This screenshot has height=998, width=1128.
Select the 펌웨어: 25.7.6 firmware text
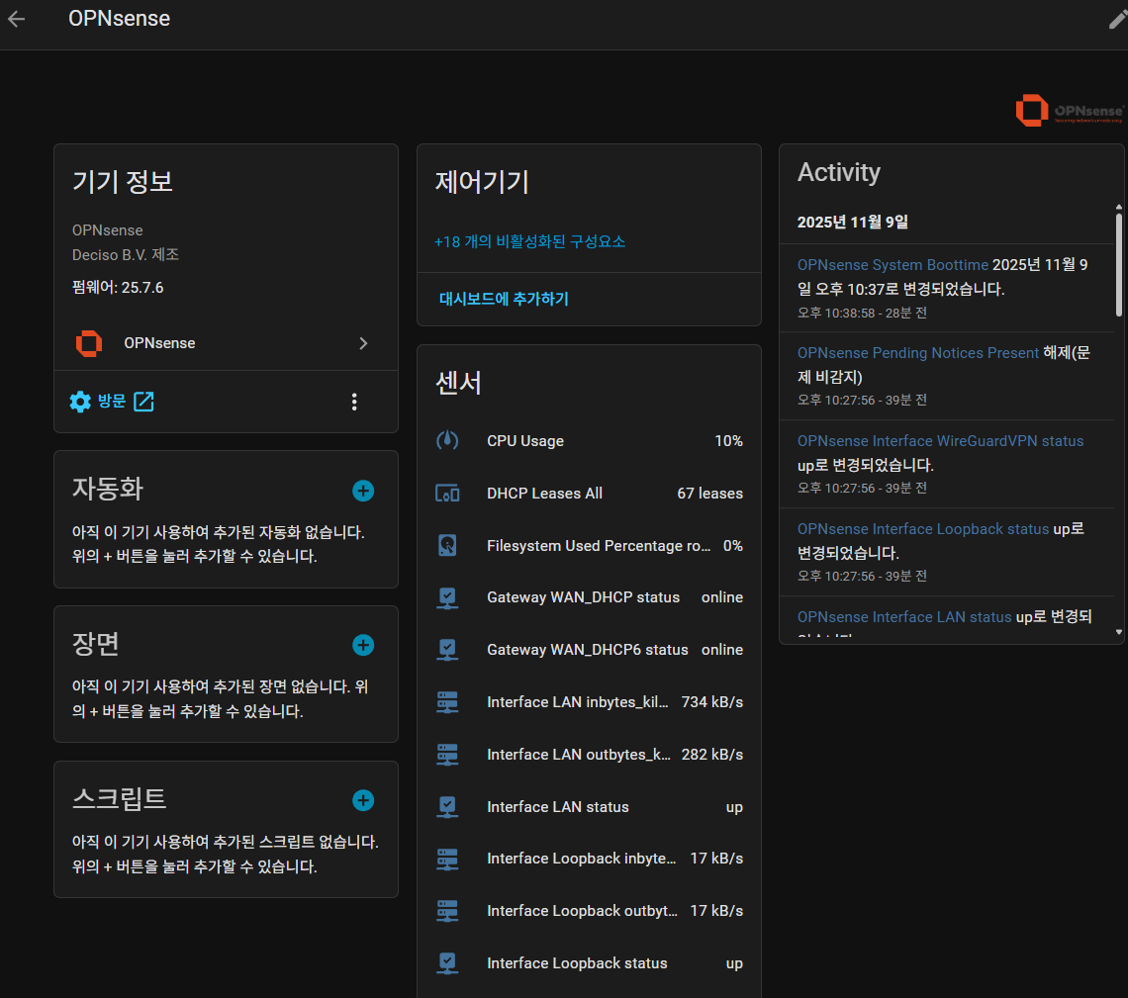[118, 288]
